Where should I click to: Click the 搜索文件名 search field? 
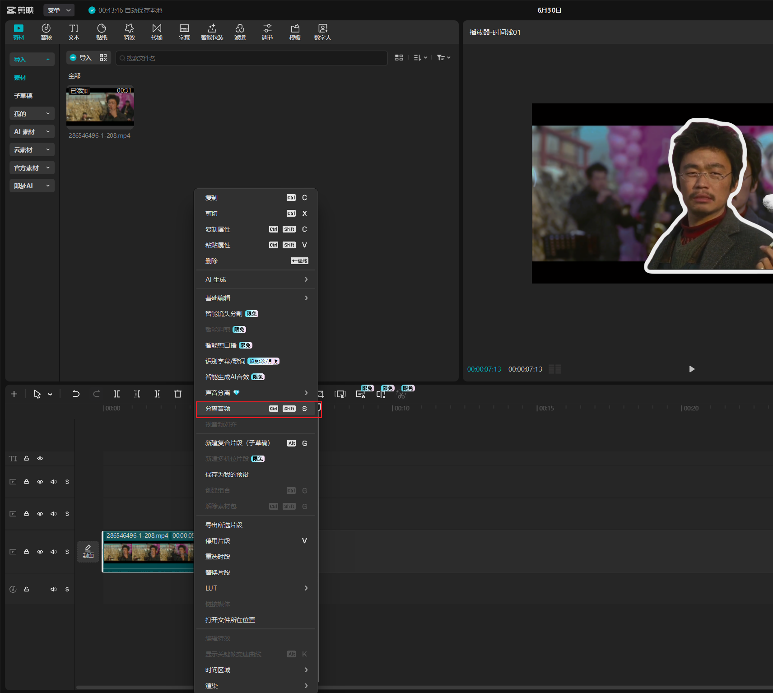point(251,58)
